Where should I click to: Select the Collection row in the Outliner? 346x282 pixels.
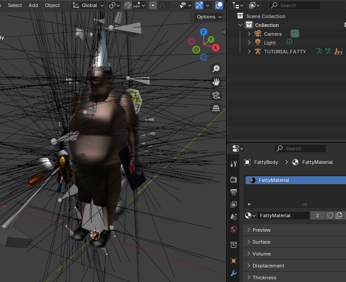[x=267, y=25]
